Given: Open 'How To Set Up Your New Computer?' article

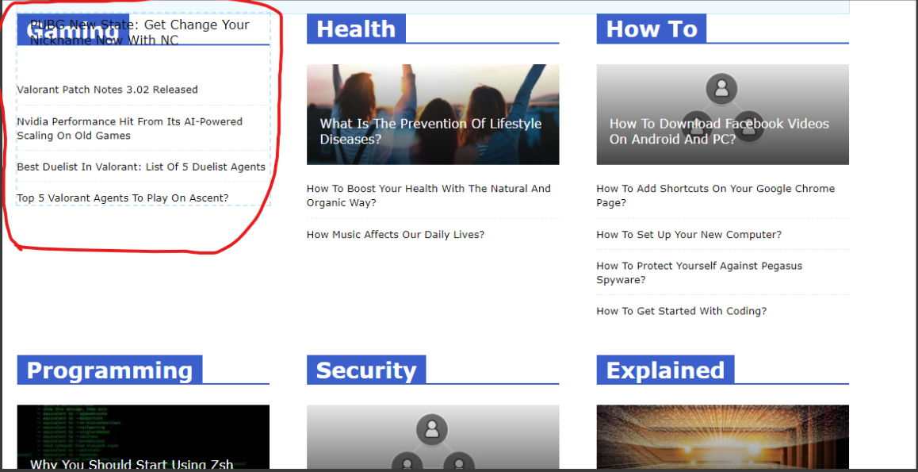Looking at the screenshot, I should tap(689, 235).
